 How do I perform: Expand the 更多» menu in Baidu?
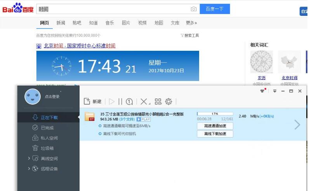pos(191,23)
